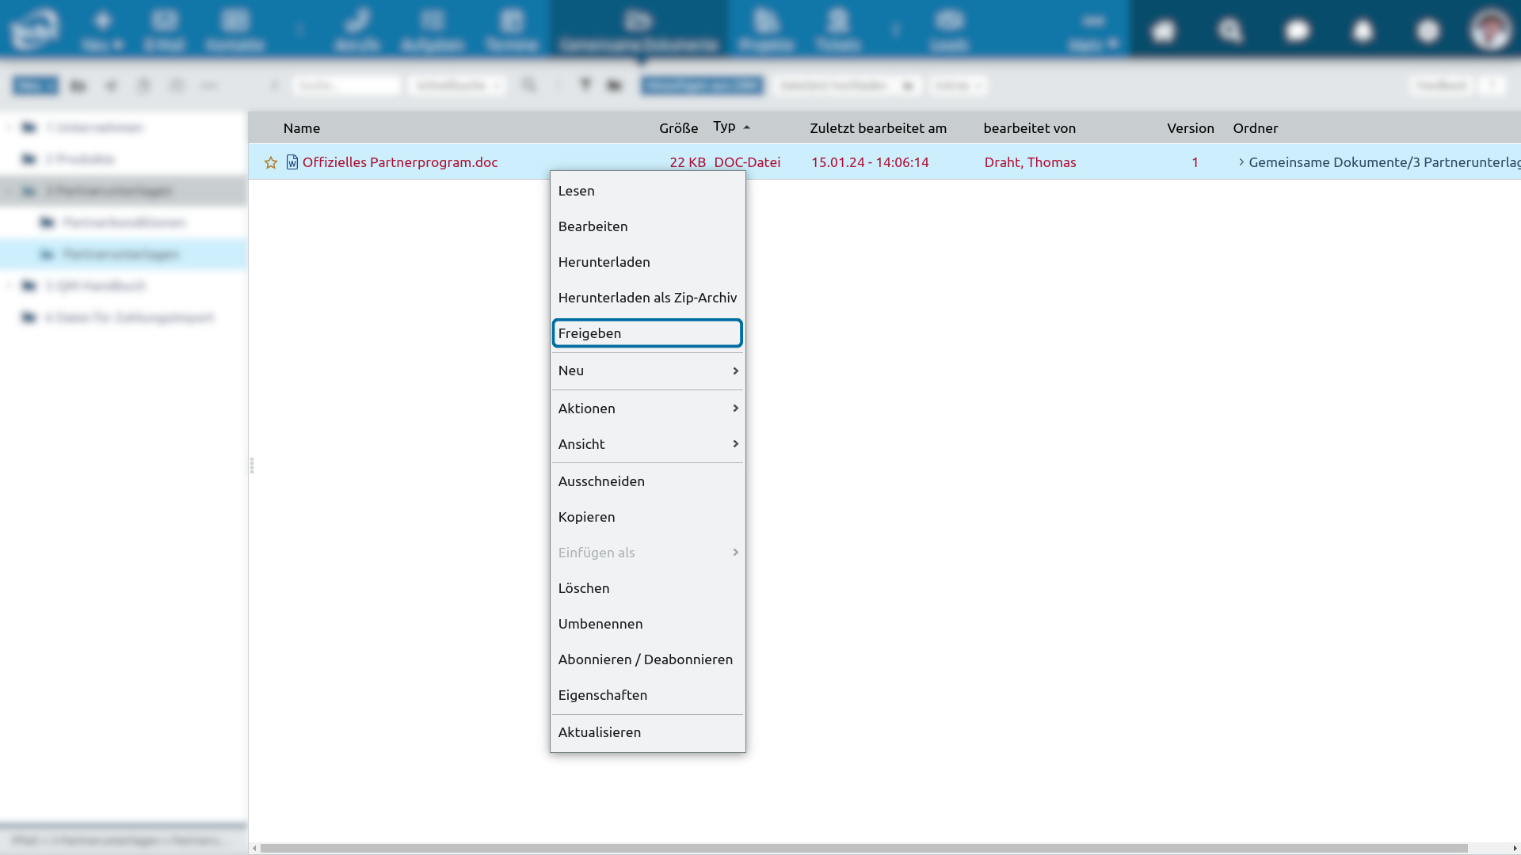
Task: Expand the Aktionen submenu arrow
Action: click(x=735, y=408)
